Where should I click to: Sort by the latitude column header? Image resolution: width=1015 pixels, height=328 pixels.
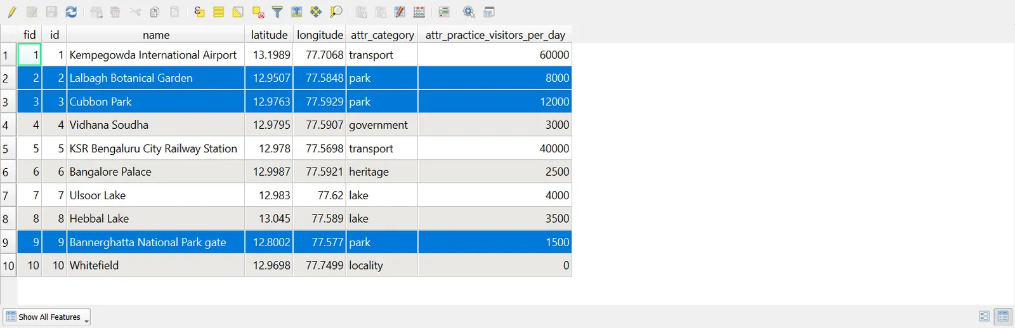pos(269,35)
